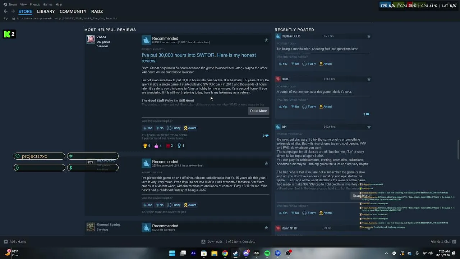Click thumbs-down icon on Diros review
The width and height of the screenshot is (460, 259).
click(278, 79)
